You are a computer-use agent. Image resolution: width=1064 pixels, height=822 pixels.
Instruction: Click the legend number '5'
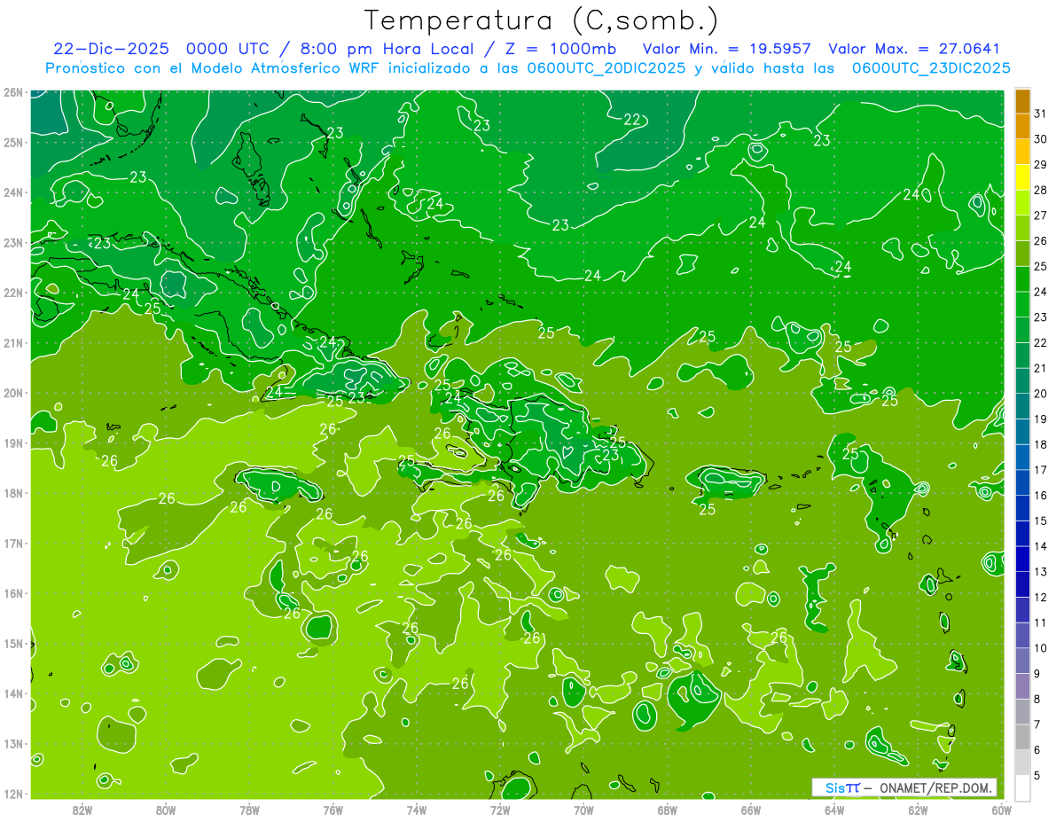1037,775
